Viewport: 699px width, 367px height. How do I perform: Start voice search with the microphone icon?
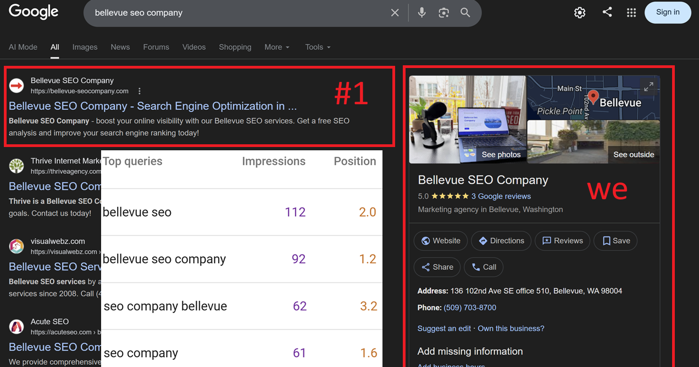(x=421, y=13)
